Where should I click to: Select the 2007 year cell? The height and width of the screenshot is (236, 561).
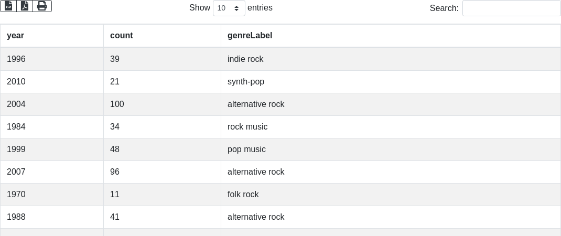(x=16, y=172)
